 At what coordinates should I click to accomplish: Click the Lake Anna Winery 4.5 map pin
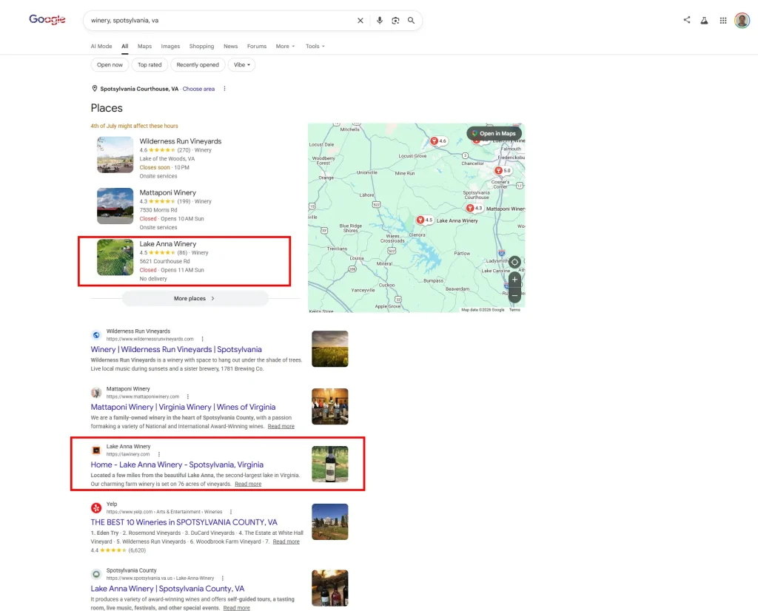(x=424, y=220)
